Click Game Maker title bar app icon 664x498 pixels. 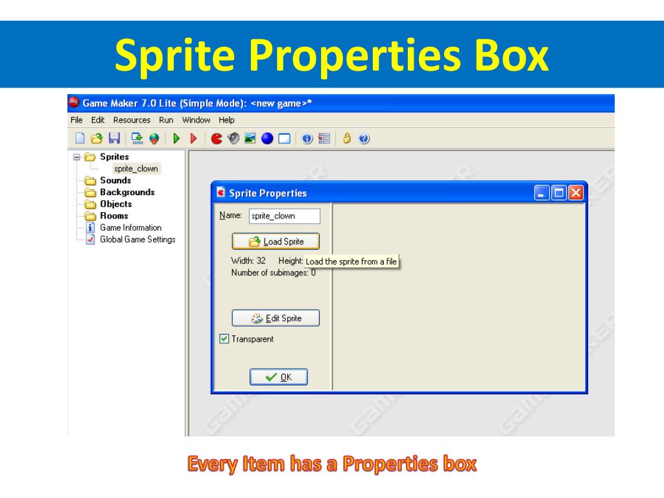click(x=74, y=102)
